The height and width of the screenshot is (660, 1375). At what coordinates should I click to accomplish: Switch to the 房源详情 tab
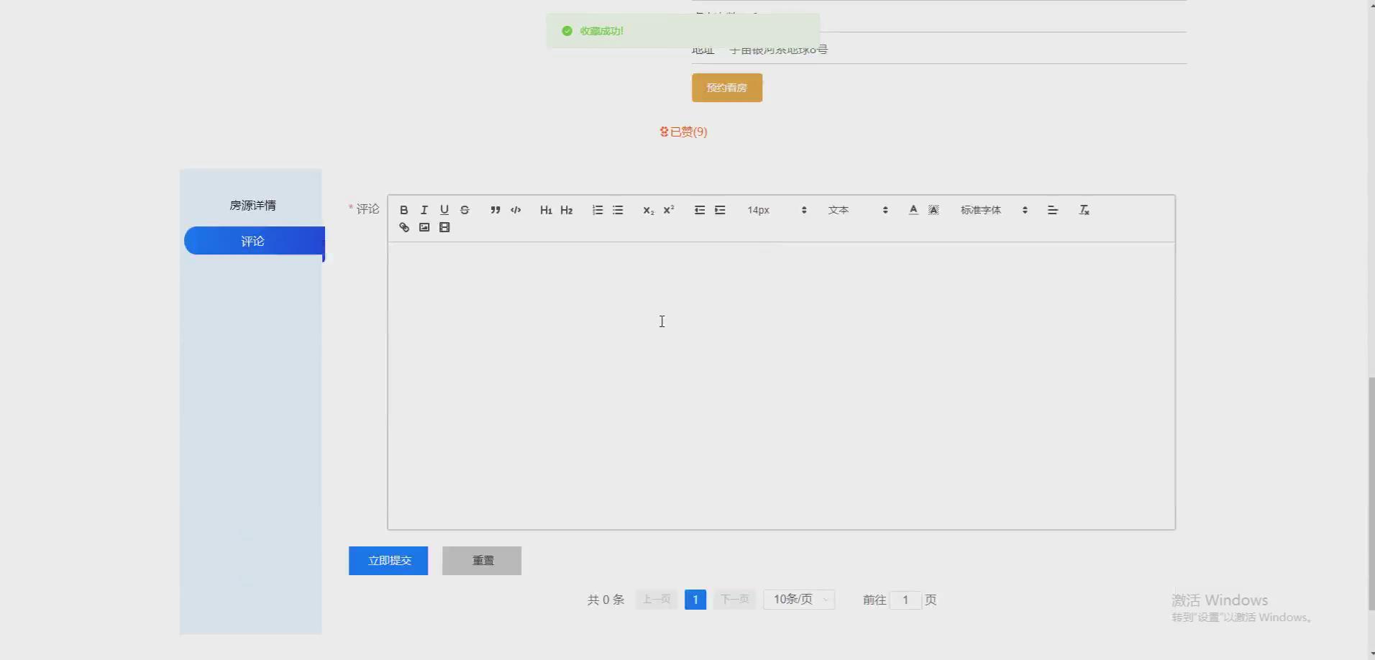(x=252, y=205)
